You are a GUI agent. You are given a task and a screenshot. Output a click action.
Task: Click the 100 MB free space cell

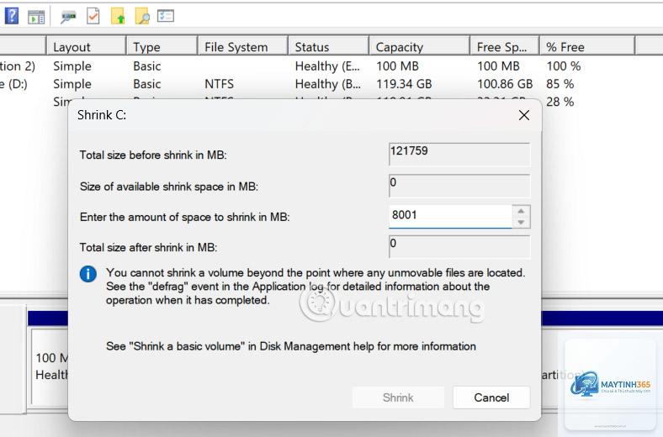click(499, 66)
